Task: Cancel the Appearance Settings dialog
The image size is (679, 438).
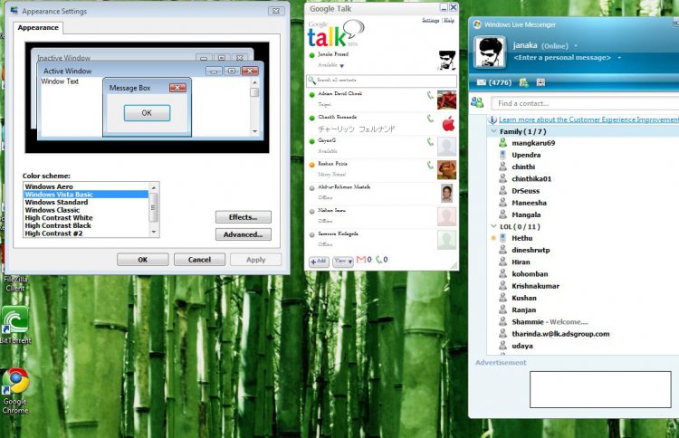Action: coord(200,260)
